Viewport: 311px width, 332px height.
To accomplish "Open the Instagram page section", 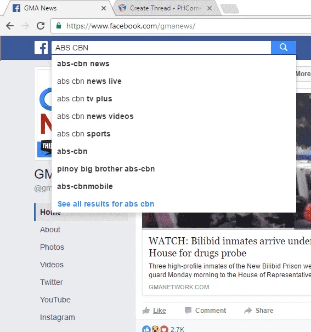I will (x=58, y=318).
